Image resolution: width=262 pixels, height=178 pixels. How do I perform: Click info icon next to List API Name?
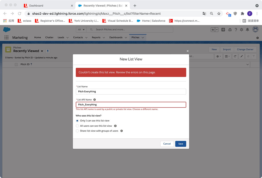tap(95, 100)
